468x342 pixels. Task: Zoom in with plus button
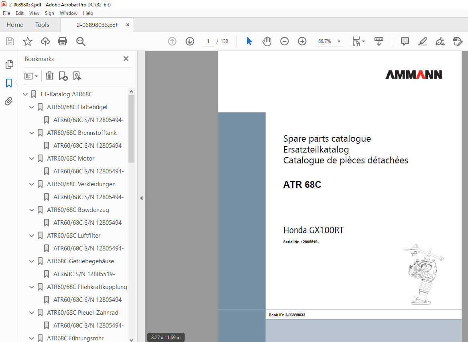click(x=302, y=41)
